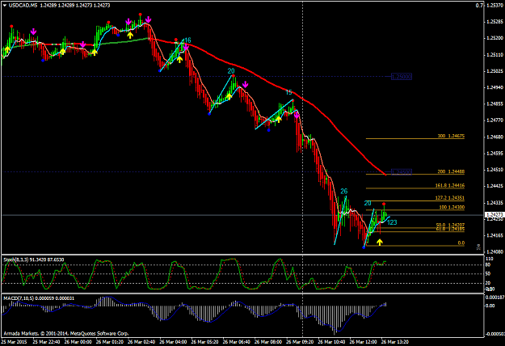This screenshot has width=505, height=346.
Task: Click price axis value 1.25110
Action: [x=494, y=55]
